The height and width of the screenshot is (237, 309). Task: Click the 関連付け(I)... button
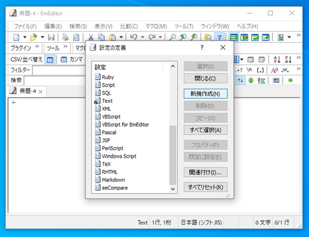[205, 172]
